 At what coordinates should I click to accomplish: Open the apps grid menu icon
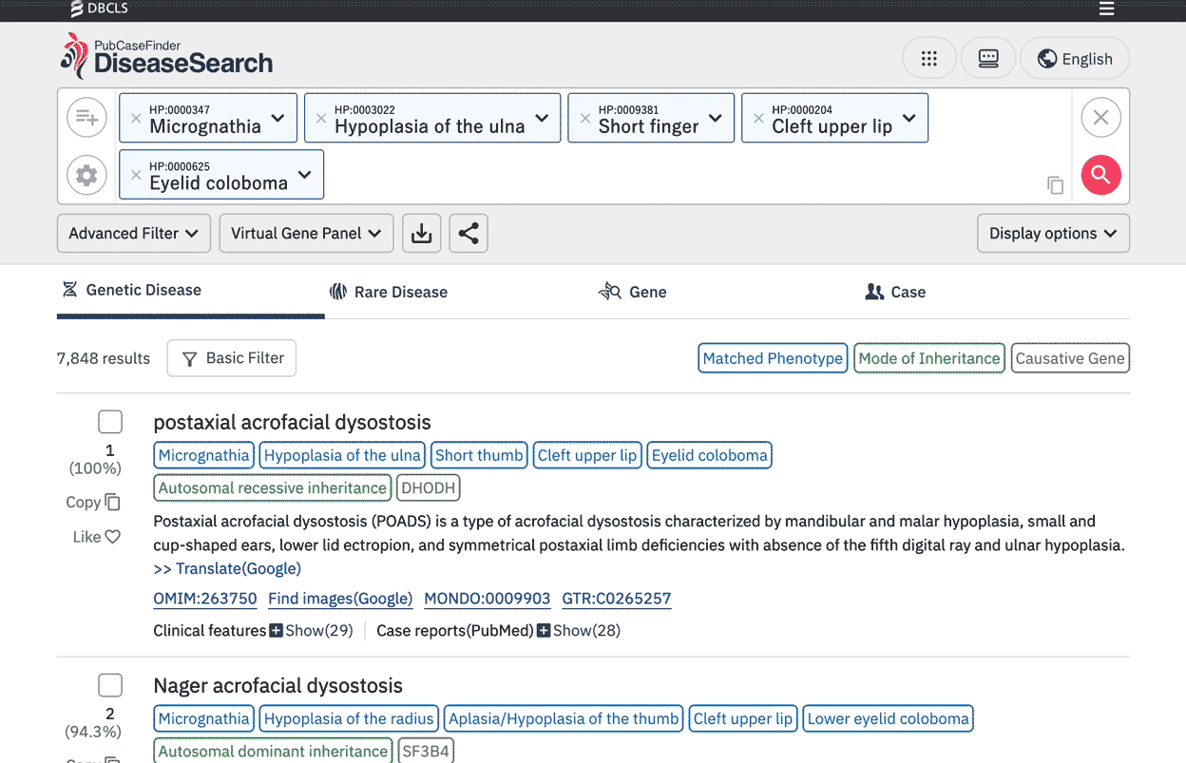[x=929, y=59]
